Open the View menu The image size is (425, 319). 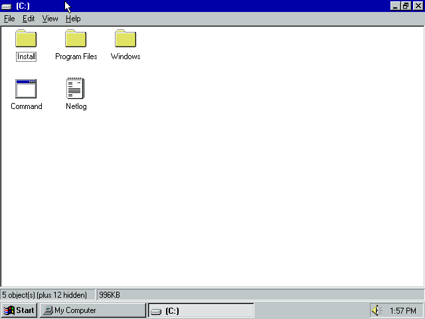tap(50, 19)
